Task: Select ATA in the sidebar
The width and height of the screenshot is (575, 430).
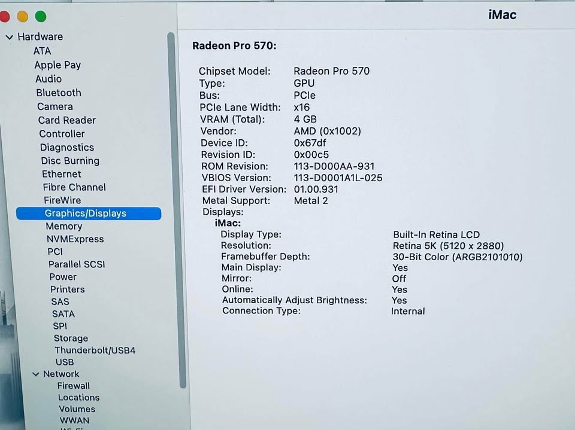Action: pos(42,51)
